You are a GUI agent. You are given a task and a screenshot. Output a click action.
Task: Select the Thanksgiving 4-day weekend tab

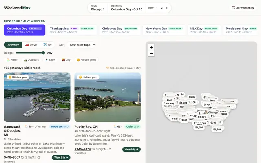coord(72,30)
